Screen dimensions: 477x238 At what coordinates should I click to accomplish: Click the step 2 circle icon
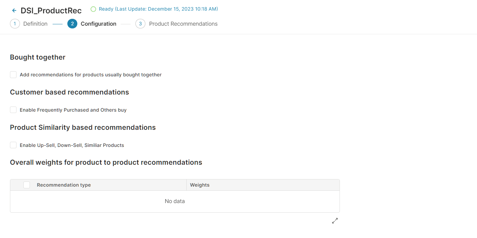(x=72, y=24)
